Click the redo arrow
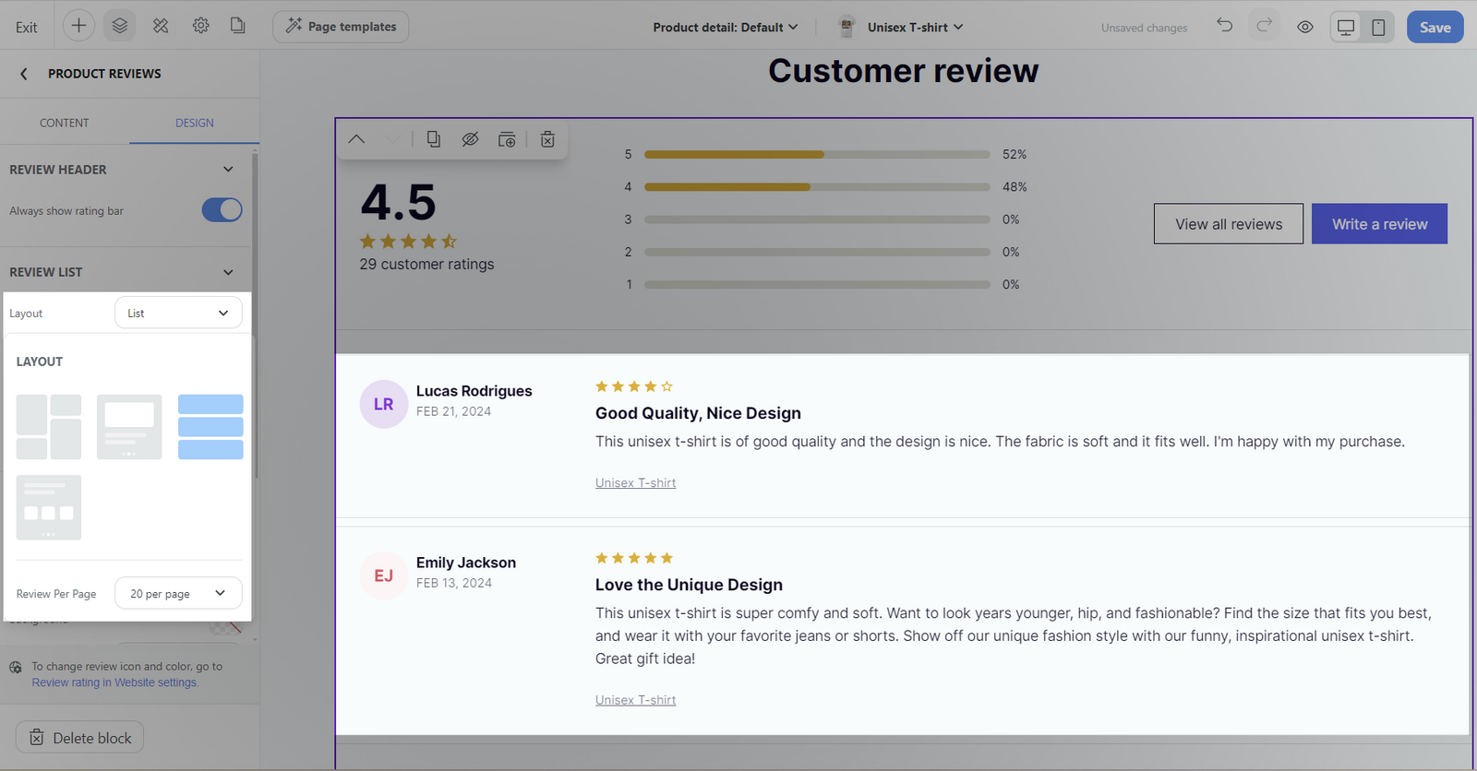The height and width of the screenshot is (771, 1477). click(x=1265, y=26)
